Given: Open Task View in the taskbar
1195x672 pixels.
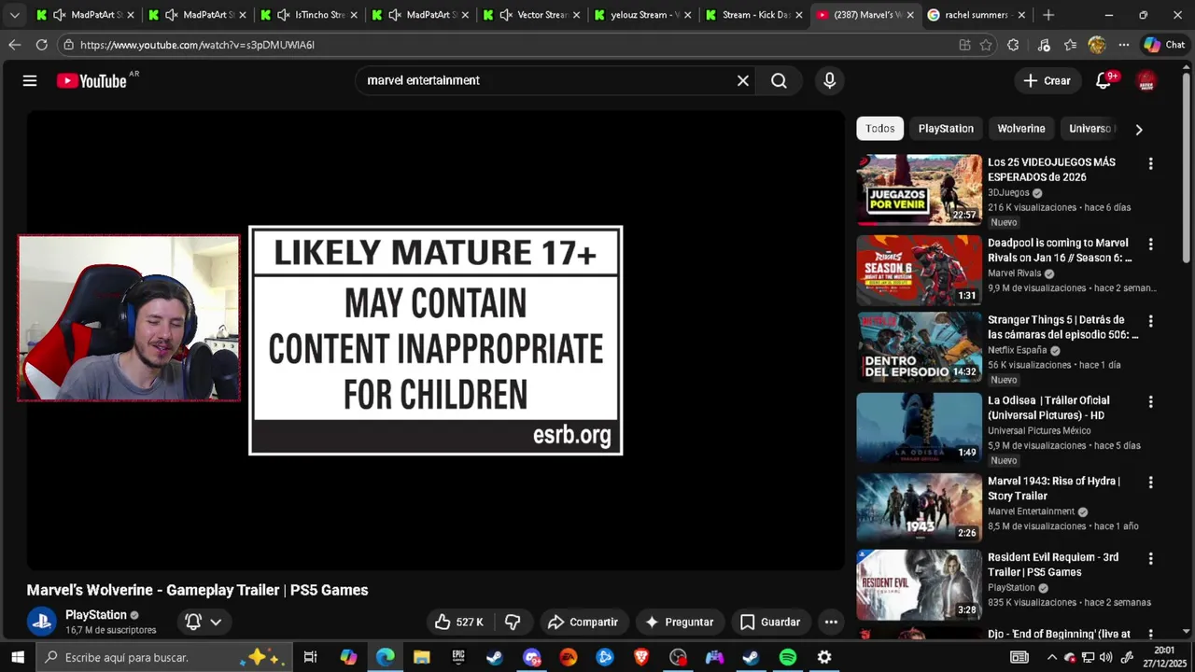Looking at the screenshot, I should click(311, 657).
